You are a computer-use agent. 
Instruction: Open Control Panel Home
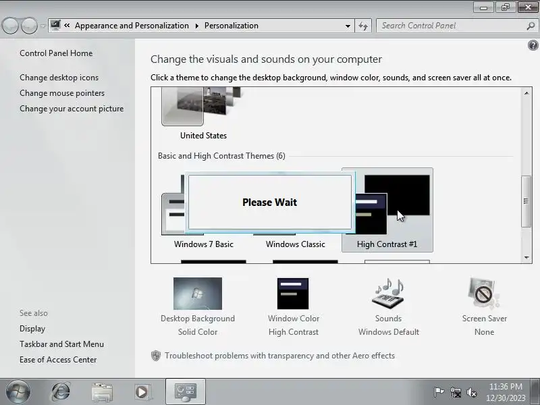tap(56, 53)
